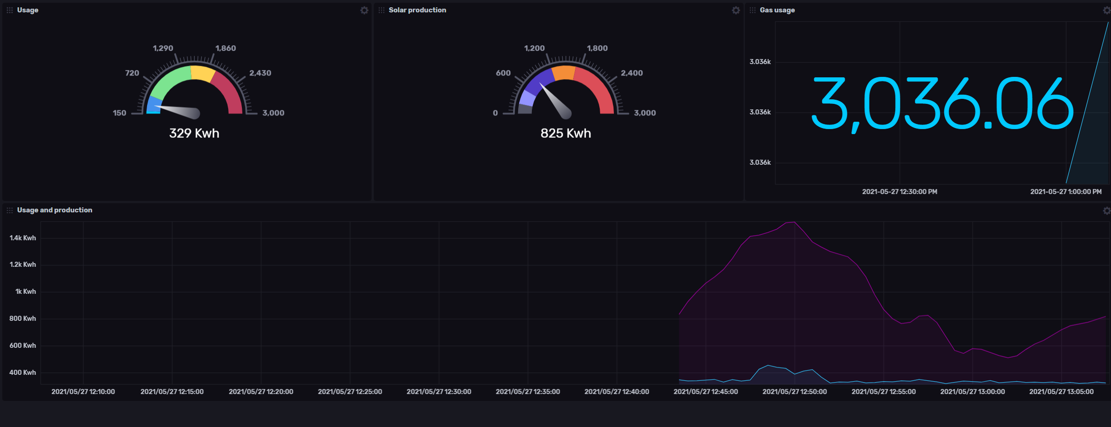Screen dimensions: 1111x427
Task: Click the Gas usage cell title
Action: pyautogui.click(x=777, y=10)
